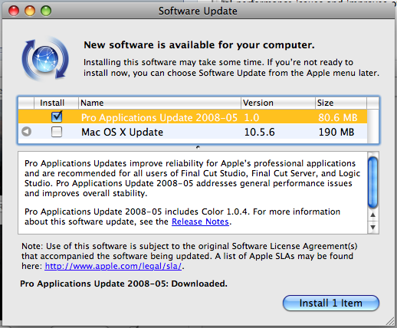Click the 190 MB size cell
Viewport: 397px width, 328px height.
pos(336,132)
